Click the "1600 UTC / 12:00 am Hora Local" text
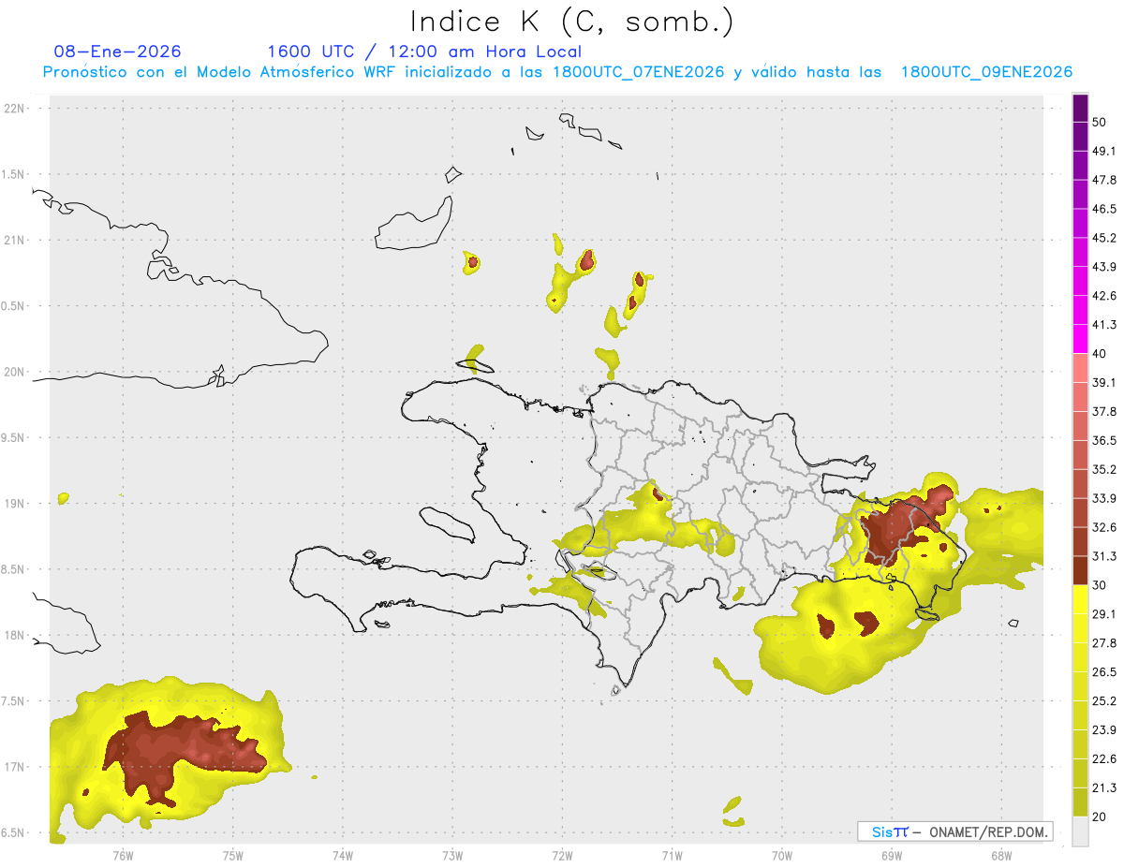Screen dimensions: 1124x868 (424, 51)
